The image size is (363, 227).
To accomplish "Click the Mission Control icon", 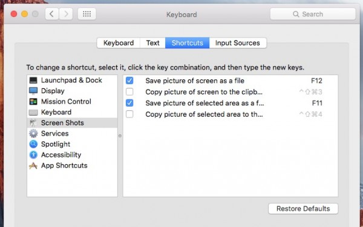I will pos(33,102).
